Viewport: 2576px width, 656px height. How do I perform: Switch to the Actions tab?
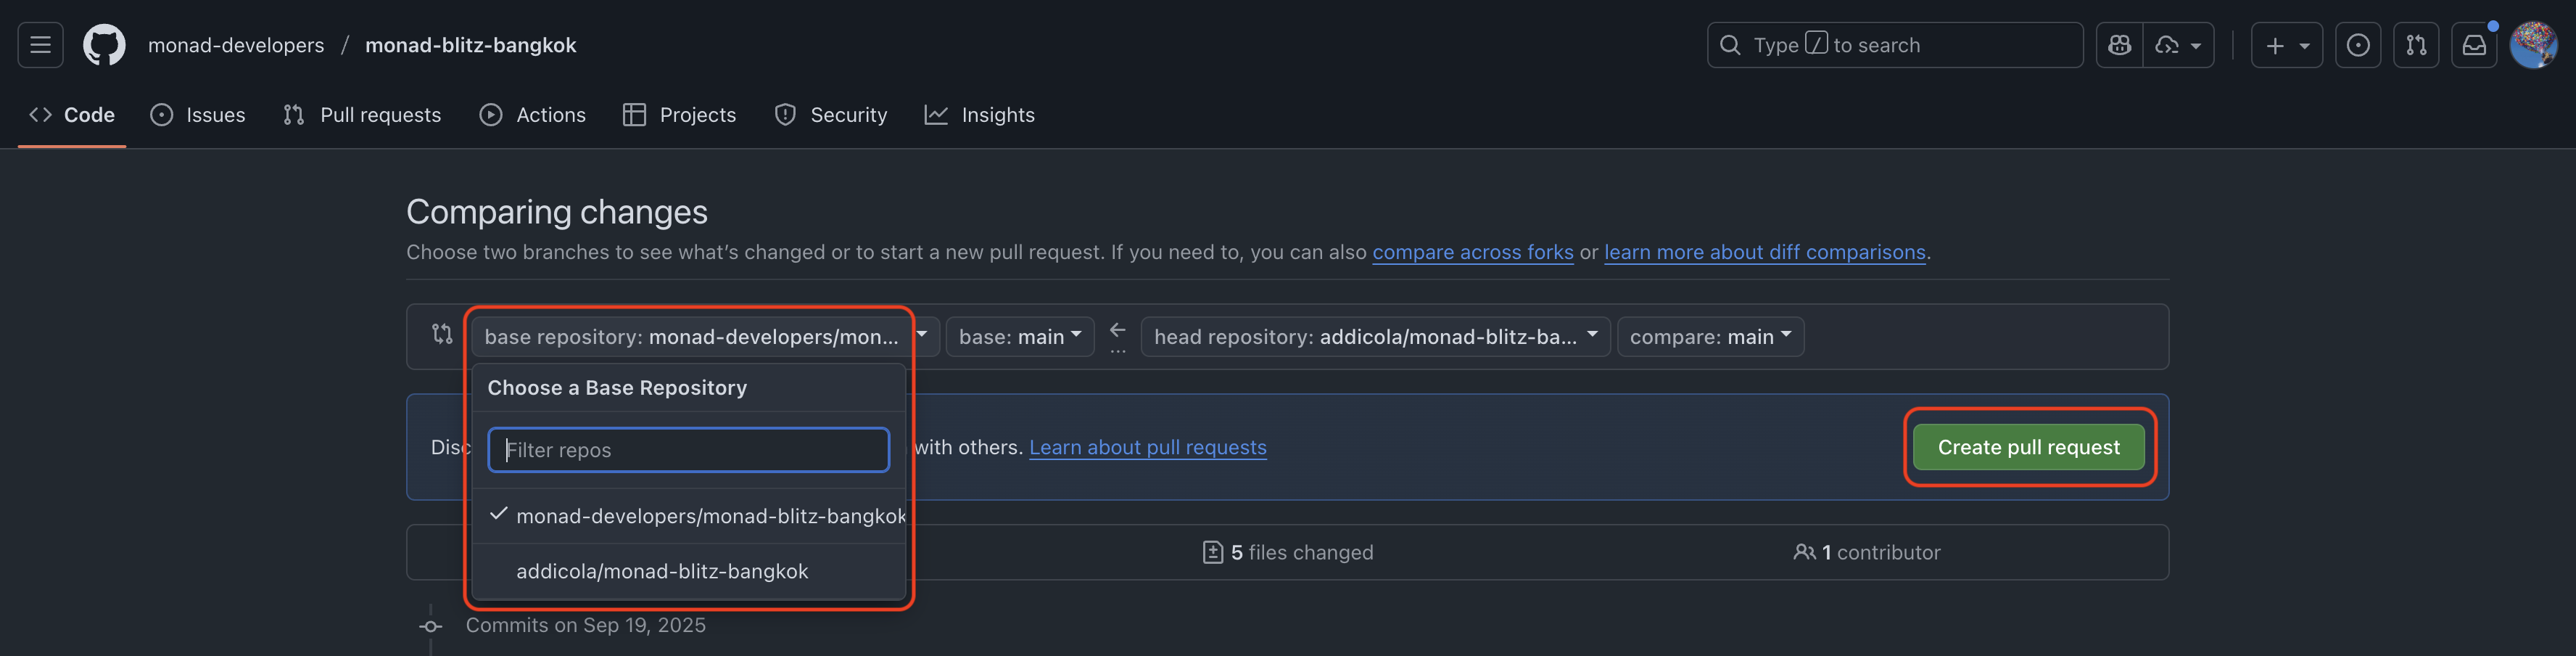[x=533, y=115]
